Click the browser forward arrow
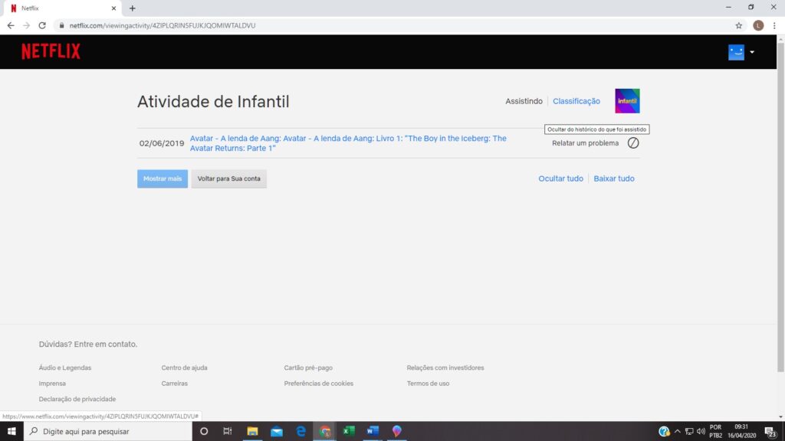 [x=26, y=25]
